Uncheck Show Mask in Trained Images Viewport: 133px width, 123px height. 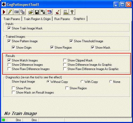tap(93, 48)
